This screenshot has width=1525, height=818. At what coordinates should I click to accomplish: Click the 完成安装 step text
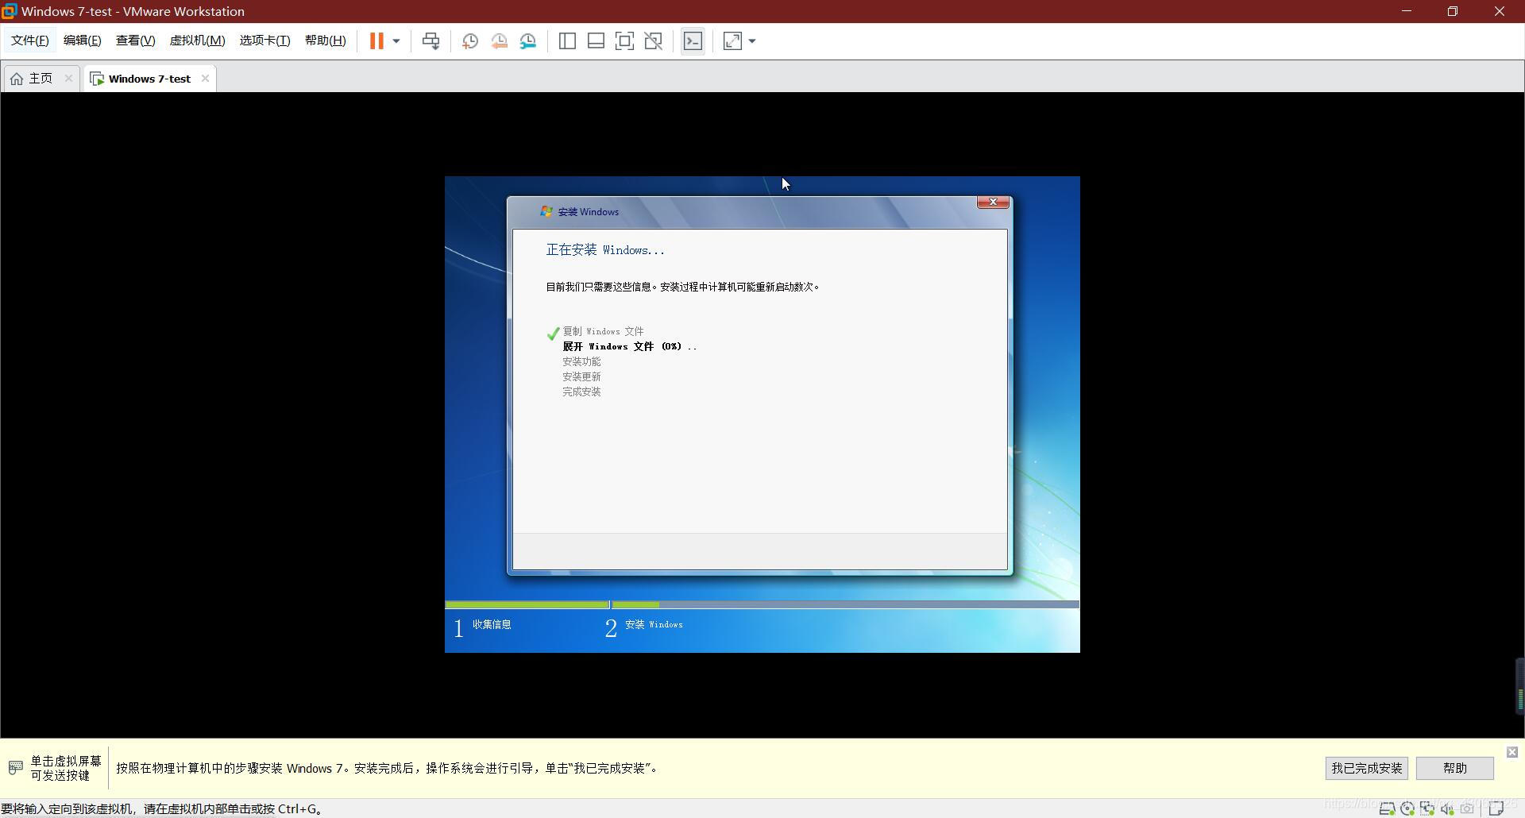[581, 392]
